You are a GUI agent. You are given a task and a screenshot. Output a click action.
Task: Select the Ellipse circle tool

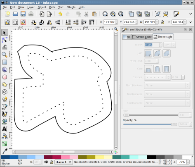[x=5, y=77]
